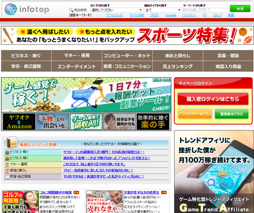This screenshot has width=254, height=213.
Task: Select the 効率的に稼ぐ 楽の手 thumbnail
Action: [153, 122]
